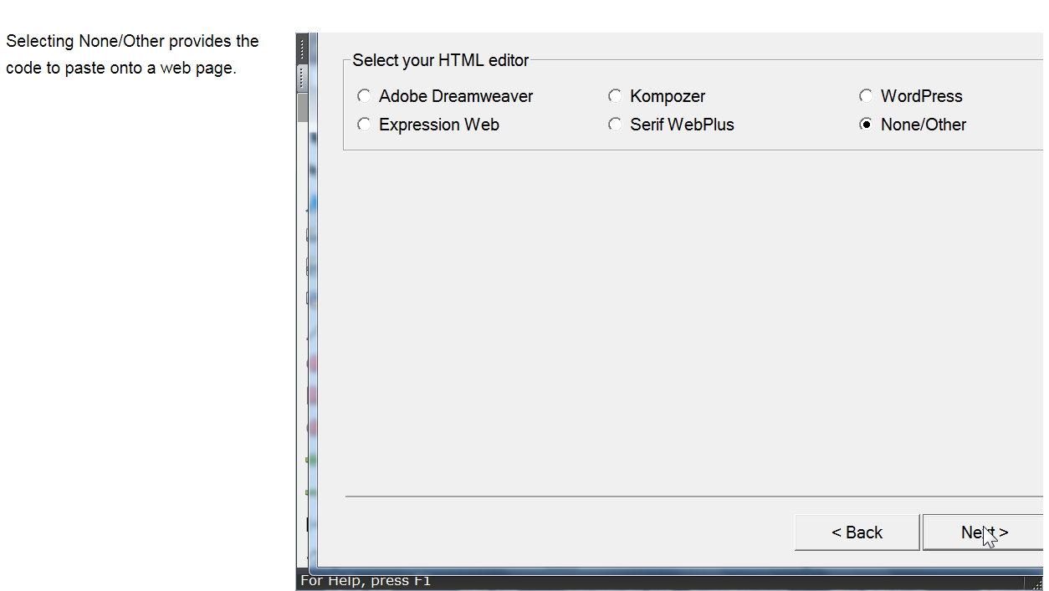
Task: Select the Kompozer editor option
Action: 615,96
